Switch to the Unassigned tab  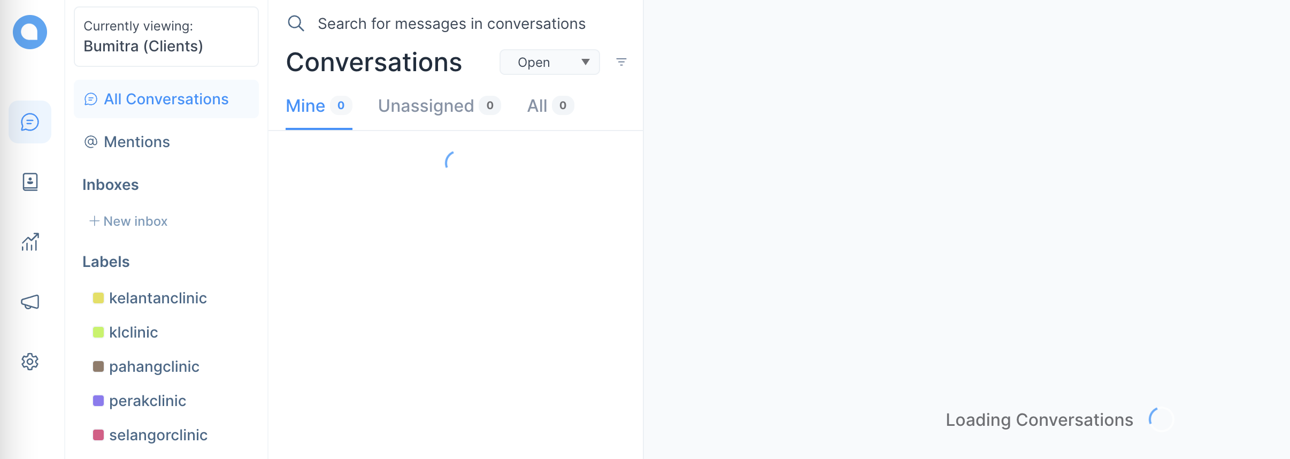coord(426,105)
